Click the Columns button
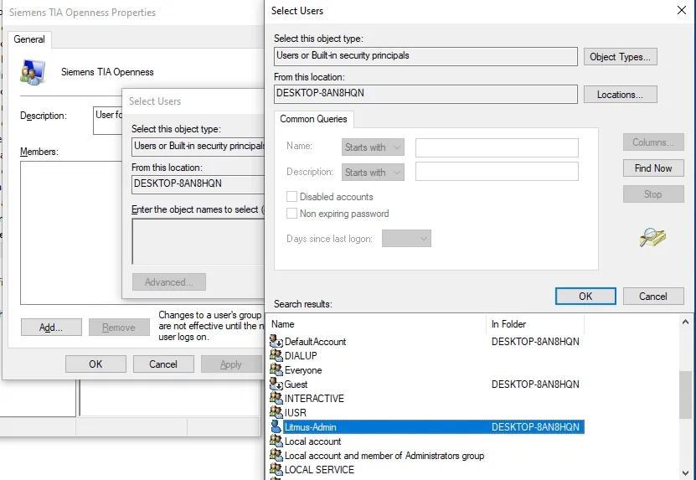This screenshot has height=480, width=696. pyautogui.click(x=653, y=142)
